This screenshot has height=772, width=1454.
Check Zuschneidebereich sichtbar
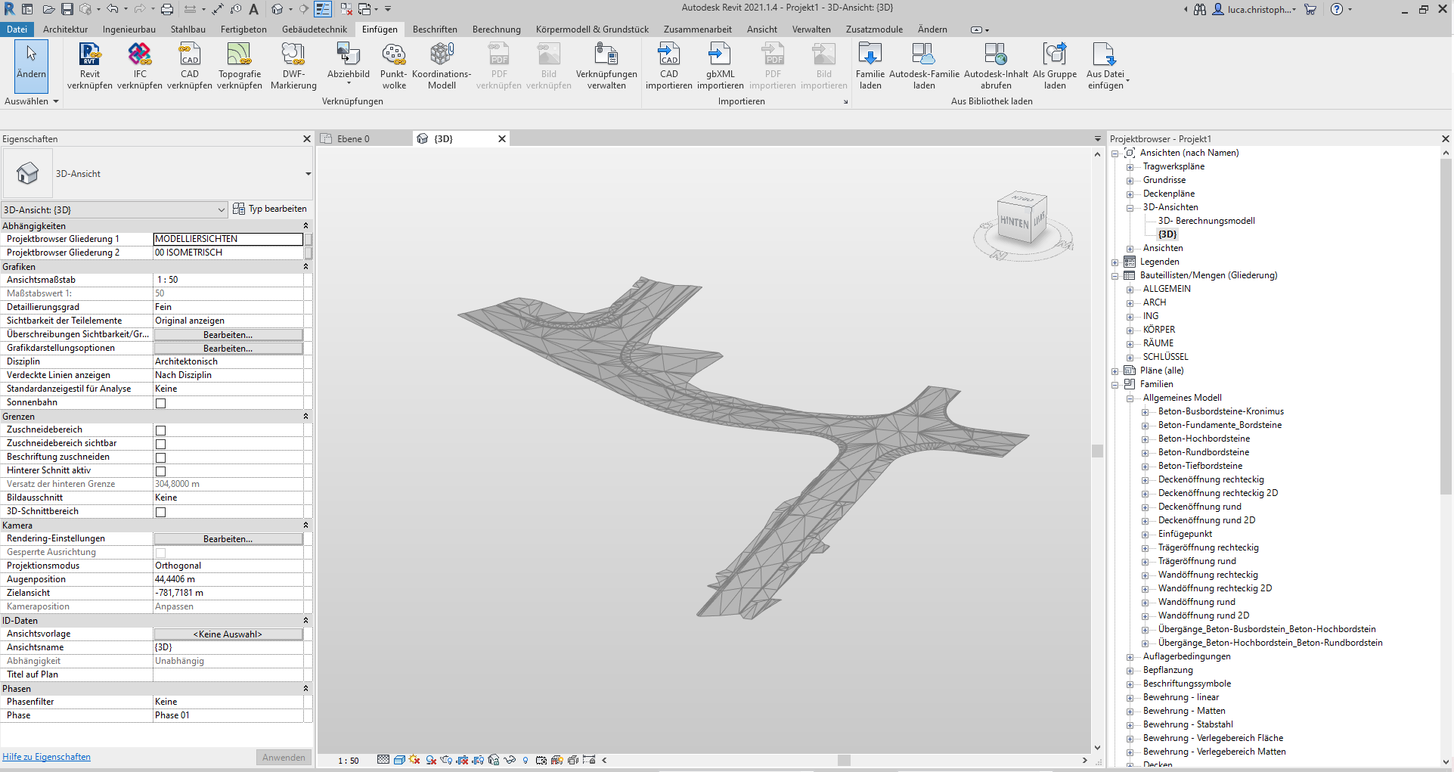click(160, 444)
